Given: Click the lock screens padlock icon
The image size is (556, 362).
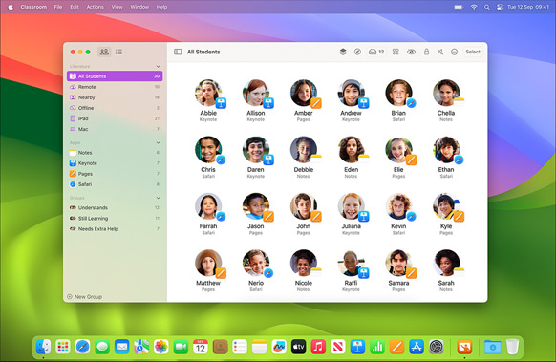Looking at the screenshot, I should click(x=426, y=52).
